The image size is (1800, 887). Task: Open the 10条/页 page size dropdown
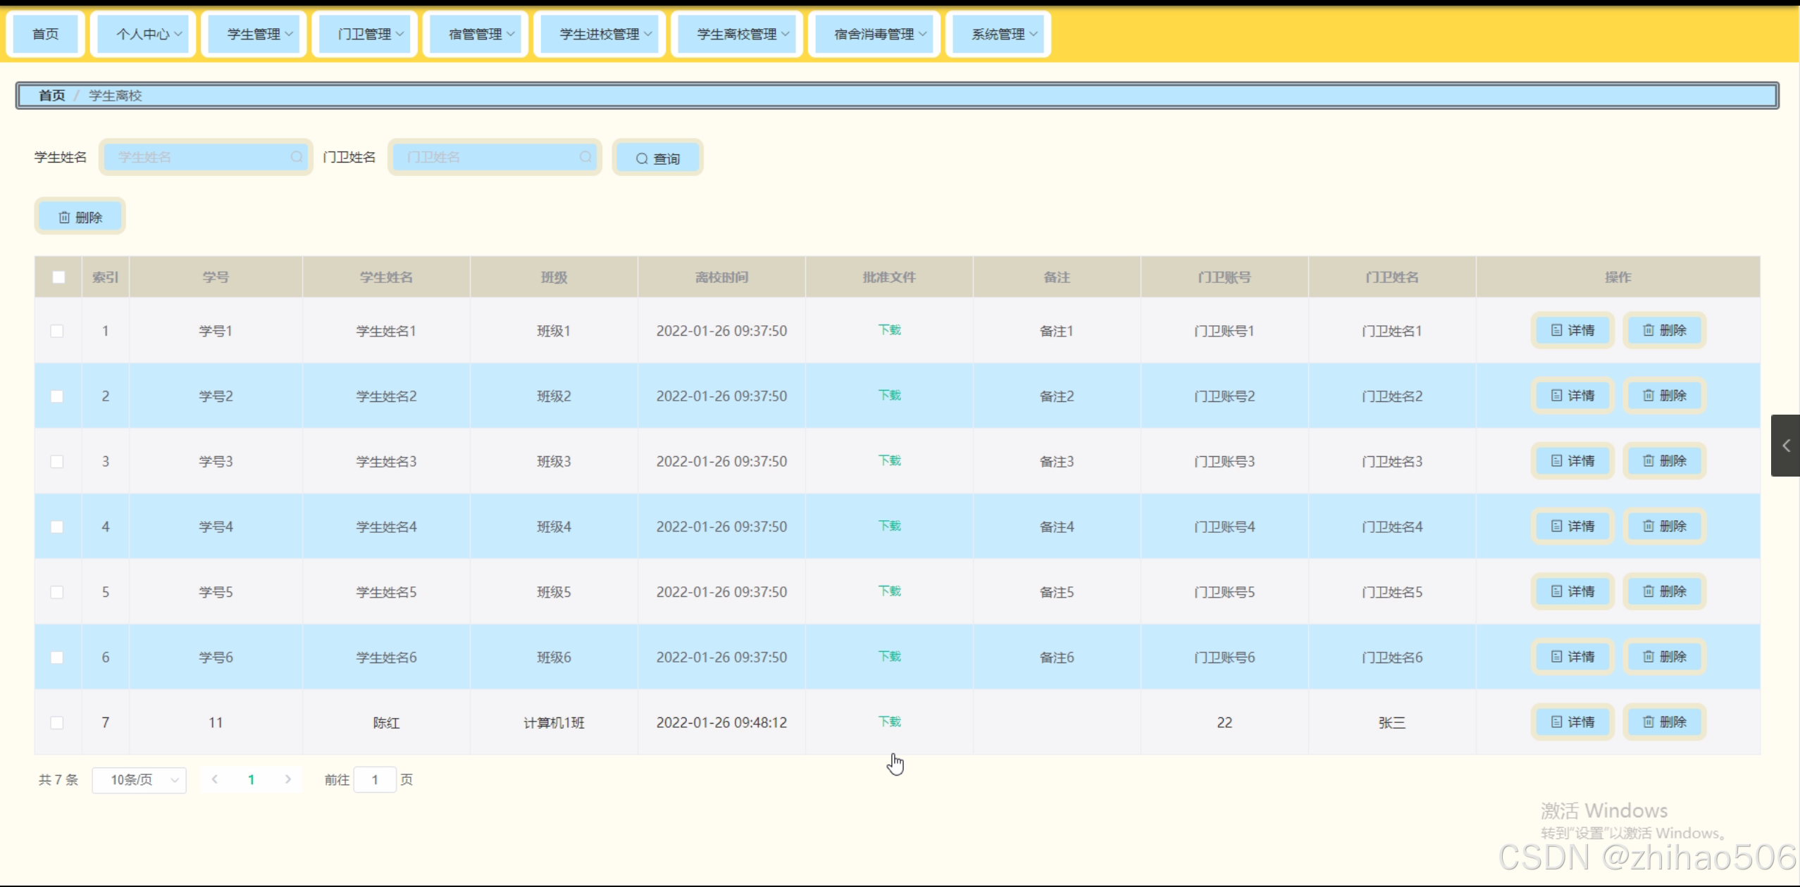pos(139,780)
